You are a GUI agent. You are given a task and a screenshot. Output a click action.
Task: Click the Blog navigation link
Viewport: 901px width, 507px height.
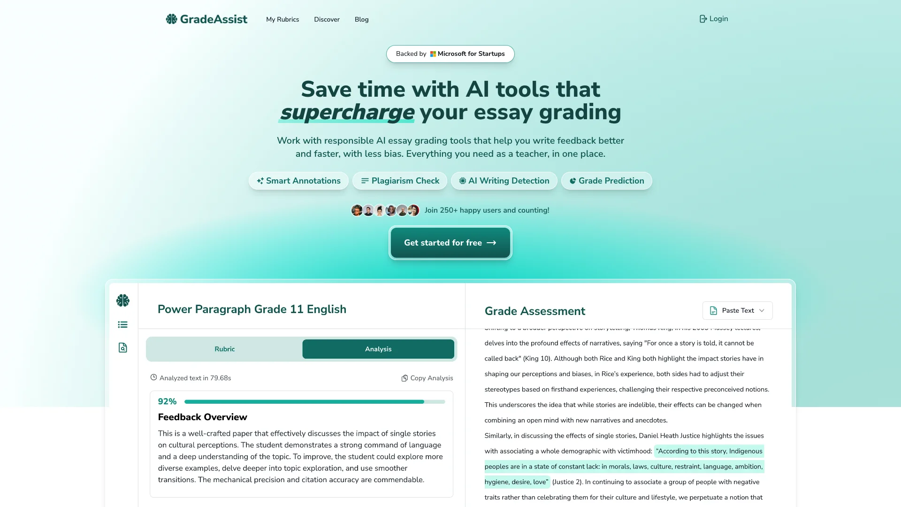click(361, 19)
